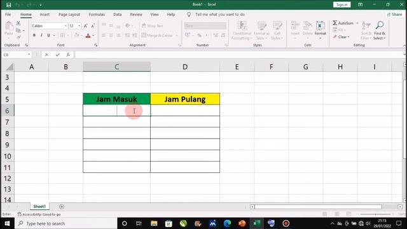407x229 pixels.
Task: Open the Format cells button
Action: click(321, 30)
